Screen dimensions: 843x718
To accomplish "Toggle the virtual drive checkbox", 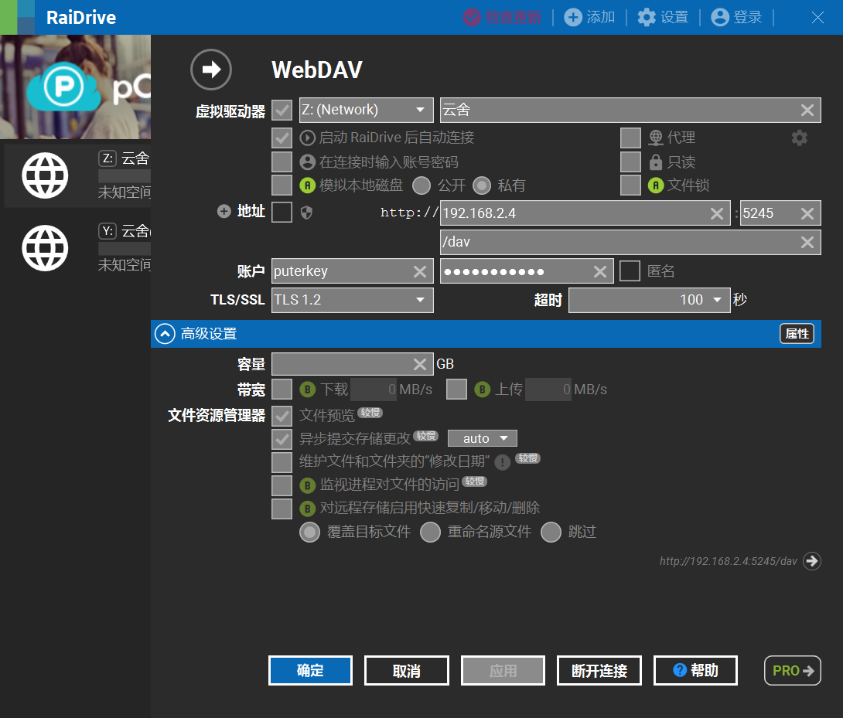I will (x=282, y=111).
